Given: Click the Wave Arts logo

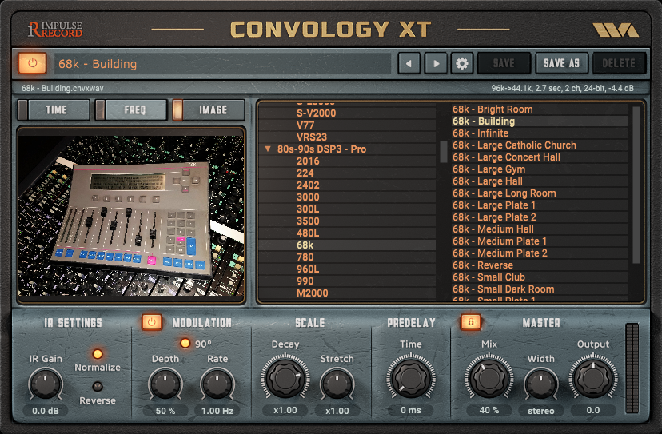Looking at the screenshot, I should click(x=616, y=30).
